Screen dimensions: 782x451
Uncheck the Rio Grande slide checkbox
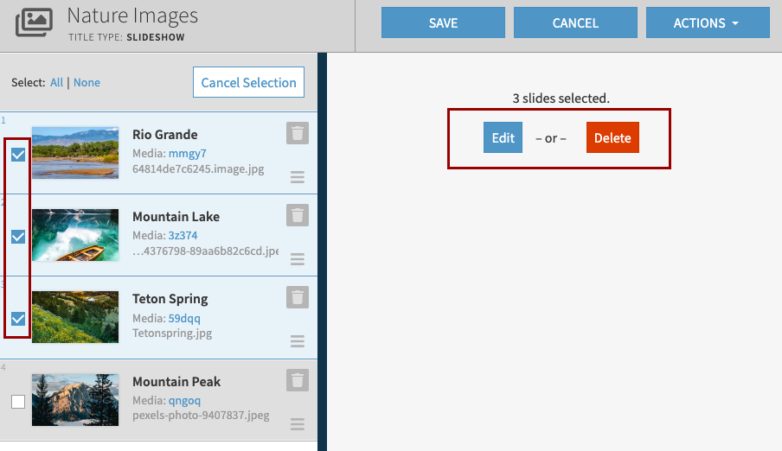(17, 155)
